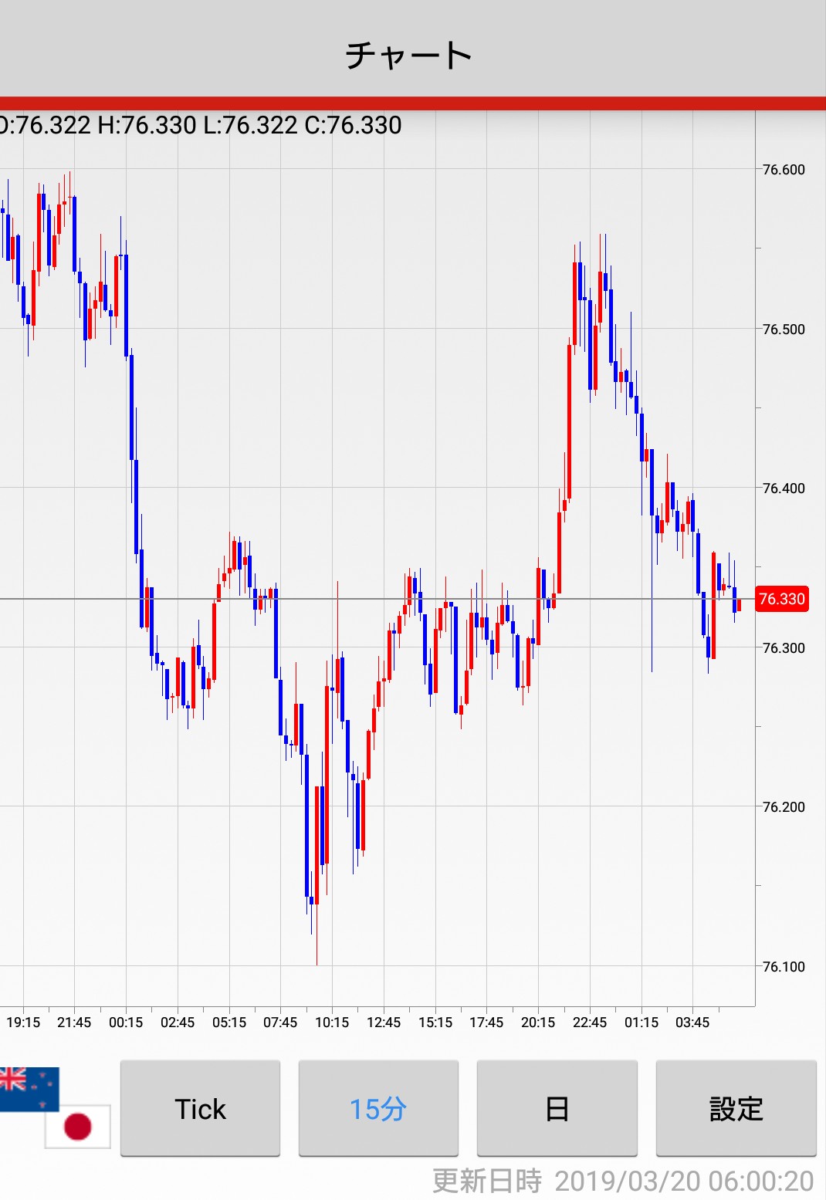826x1200 pixels.
Task: Switch chart to Tick view
Action: coord(200,1108)
